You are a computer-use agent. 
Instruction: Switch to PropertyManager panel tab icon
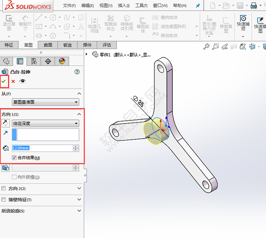[20, 61]
